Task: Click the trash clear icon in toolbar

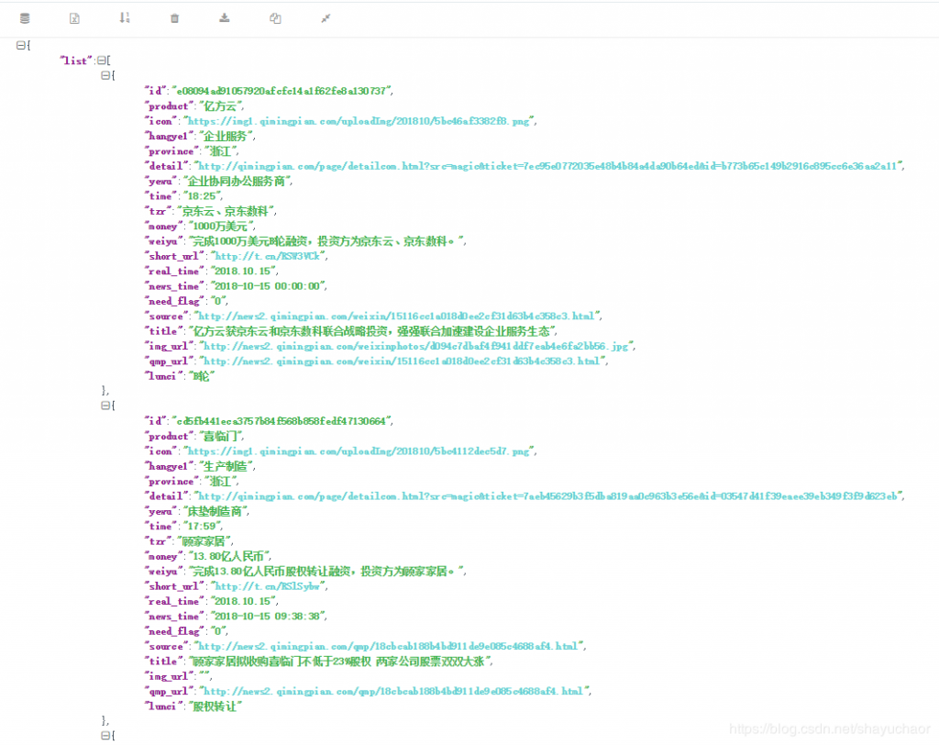Action: click(174, 18)
